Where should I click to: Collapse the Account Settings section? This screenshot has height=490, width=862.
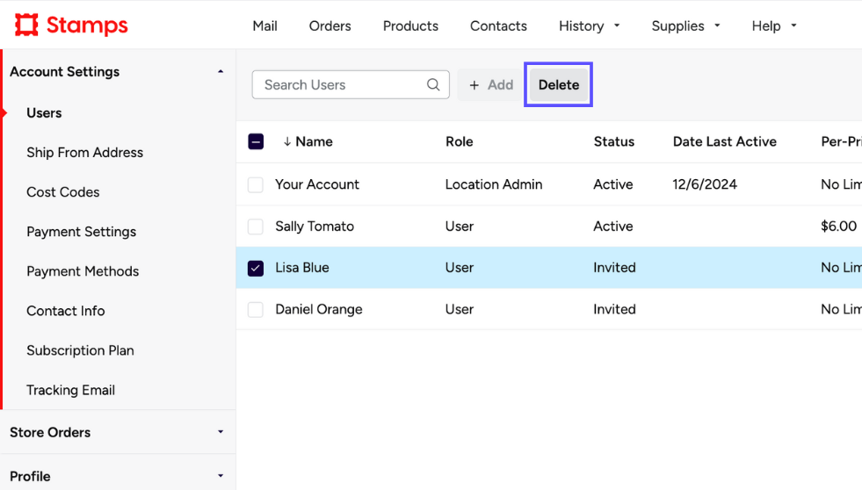coord(221,72)
